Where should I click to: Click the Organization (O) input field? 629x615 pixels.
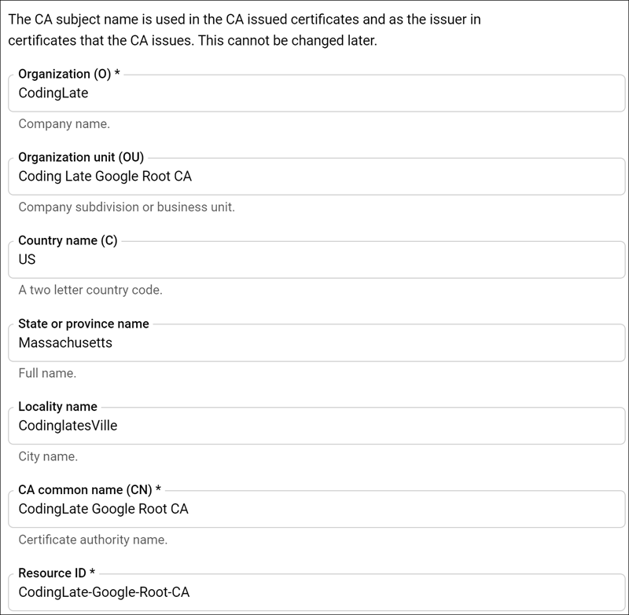coord(317,93)
